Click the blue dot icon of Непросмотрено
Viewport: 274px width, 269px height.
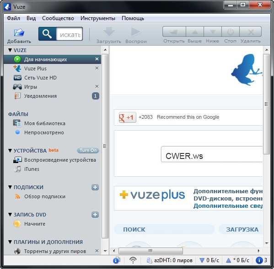click(x=17, y=132)
